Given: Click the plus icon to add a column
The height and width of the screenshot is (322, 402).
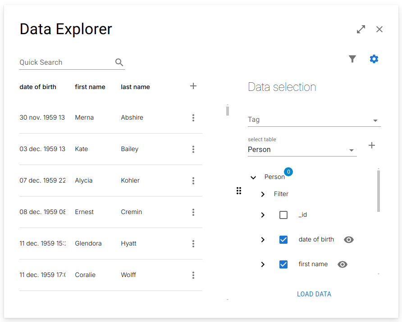Looking at the screenshot, I should coord(193,86).
